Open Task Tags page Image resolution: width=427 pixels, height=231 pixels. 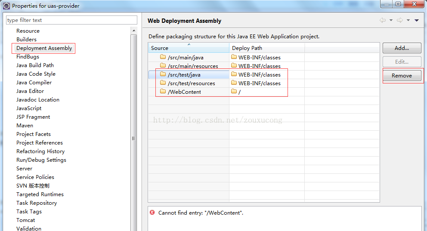(x=29, y=211)
